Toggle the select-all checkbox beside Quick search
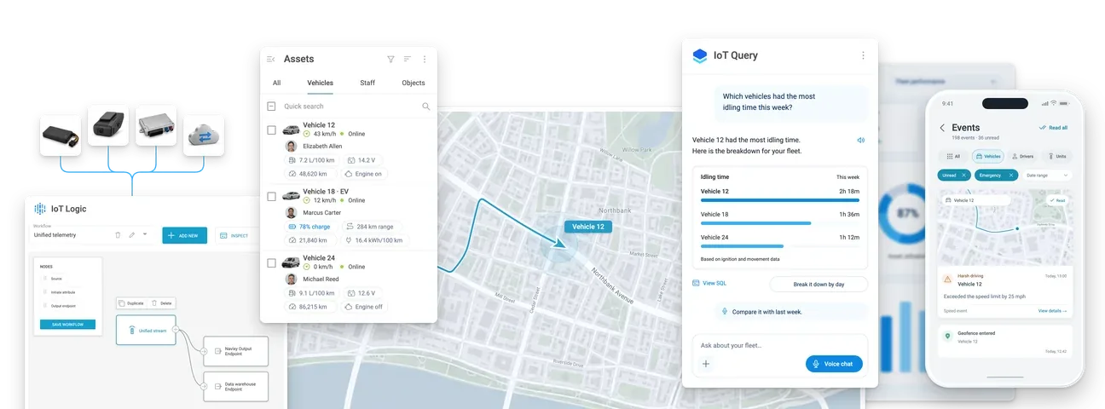Image resolution: width=1105 pixels, height=409 pixels. [271, 107]
